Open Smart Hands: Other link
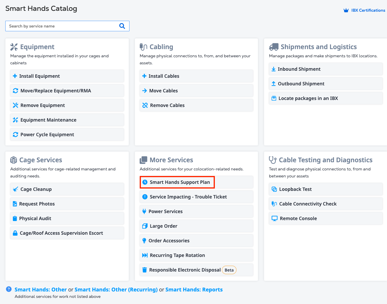 (41, 290)
